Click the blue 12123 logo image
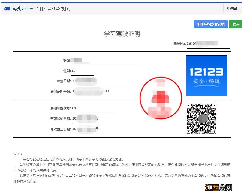This screenshot has width=242, height=196. click(206, 76)
